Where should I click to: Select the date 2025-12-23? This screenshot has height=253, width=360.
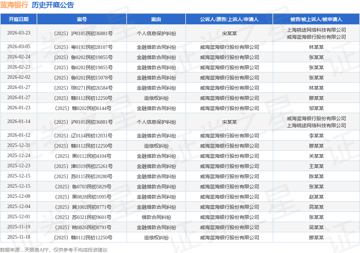tap(19, 166)
